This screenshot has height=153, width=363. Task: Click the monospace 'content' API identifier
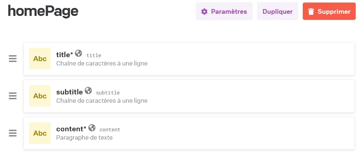[110, 130]
